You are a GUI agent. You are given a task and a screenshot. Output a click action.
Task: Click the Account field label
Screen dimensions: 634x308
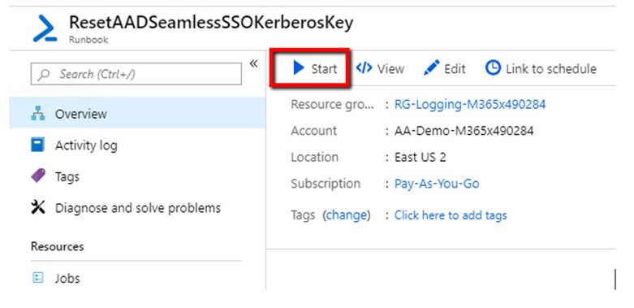(314, 131)
